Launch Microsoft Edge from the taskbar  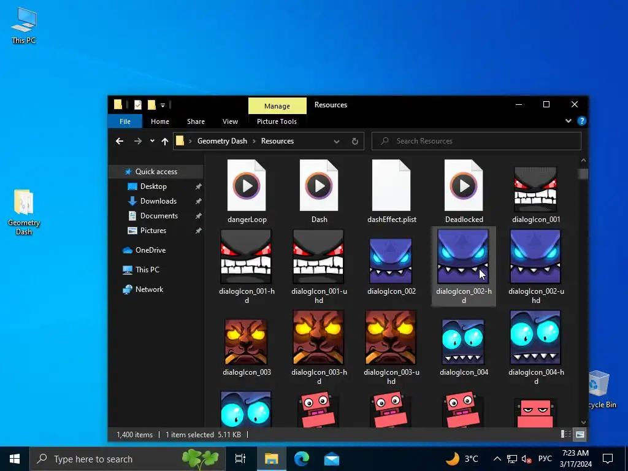[302, 459]
